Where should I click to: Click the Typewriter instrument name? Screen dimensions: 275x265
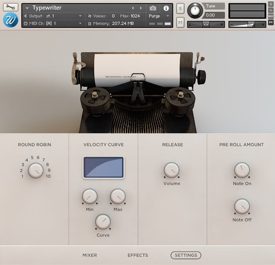[47, 8]
